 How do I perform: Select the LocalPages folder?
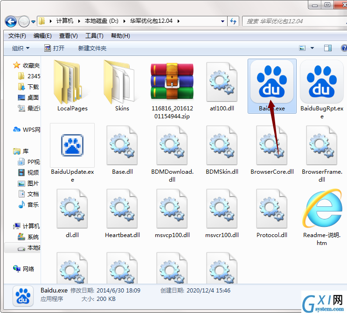pyautogui.click(x=72, y=86)
